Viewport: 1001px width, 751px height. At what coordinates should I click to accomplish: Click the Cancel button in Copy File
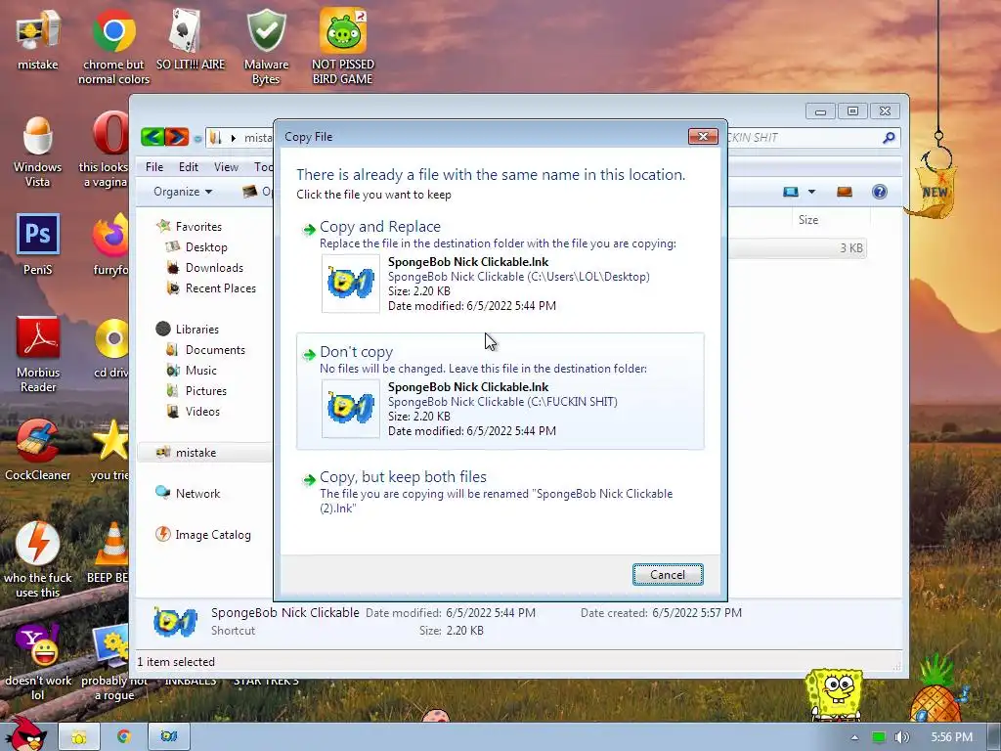tap(668, 575)
